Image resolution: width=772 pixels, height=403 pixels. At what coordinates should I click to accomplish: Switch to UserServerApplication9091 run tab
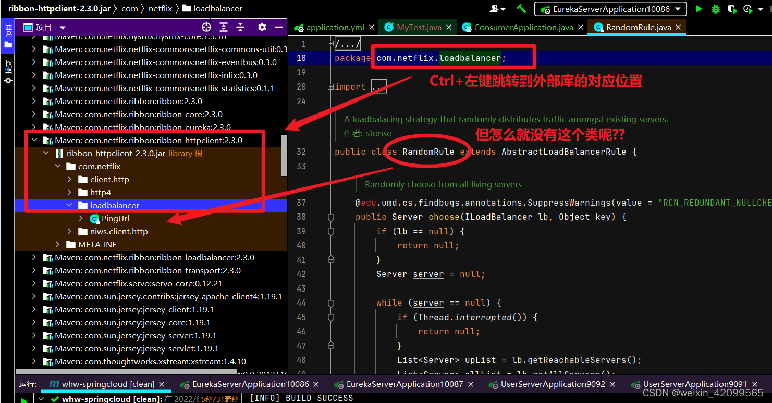coord(695,384)
